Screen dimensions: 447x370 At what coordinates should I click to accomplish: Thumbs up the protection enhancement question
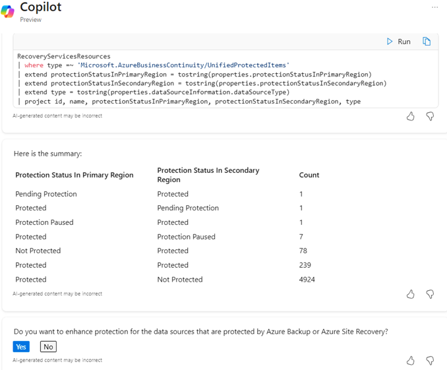(411, 360)
